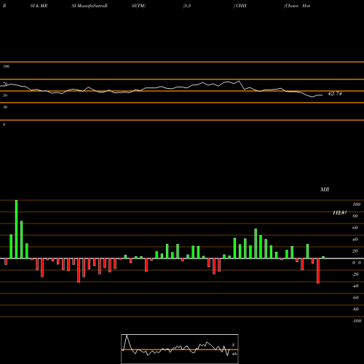Click the 40 label on MR axis
Screen dimensions: 364x364
click(x=355, y=240)
